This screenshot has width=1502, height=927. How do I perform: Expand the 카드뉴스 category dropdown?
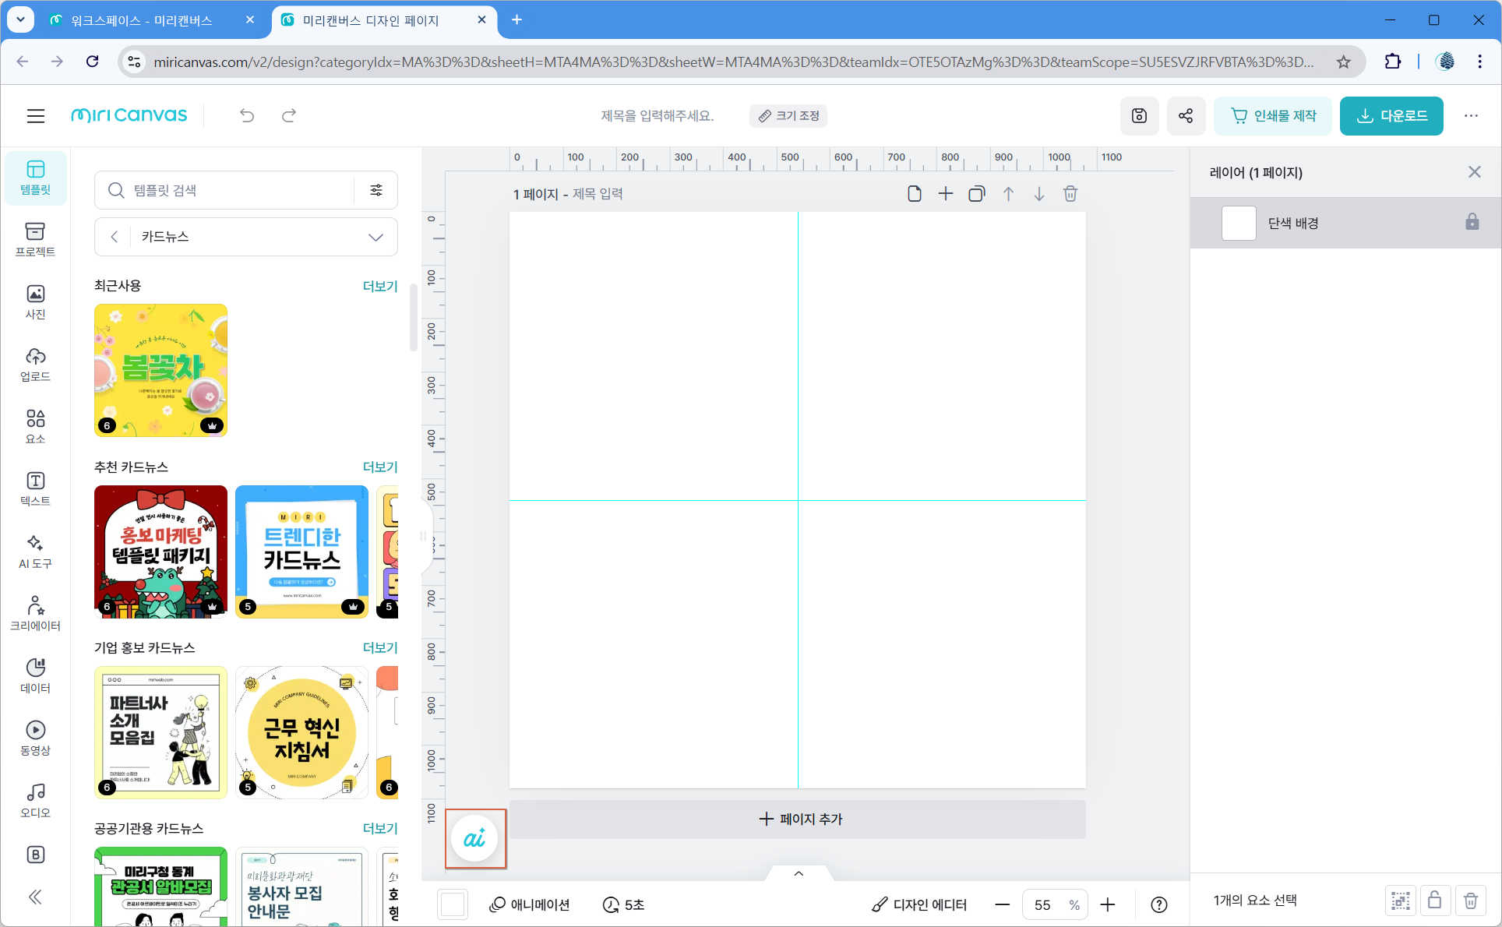(x=375, y=237)
